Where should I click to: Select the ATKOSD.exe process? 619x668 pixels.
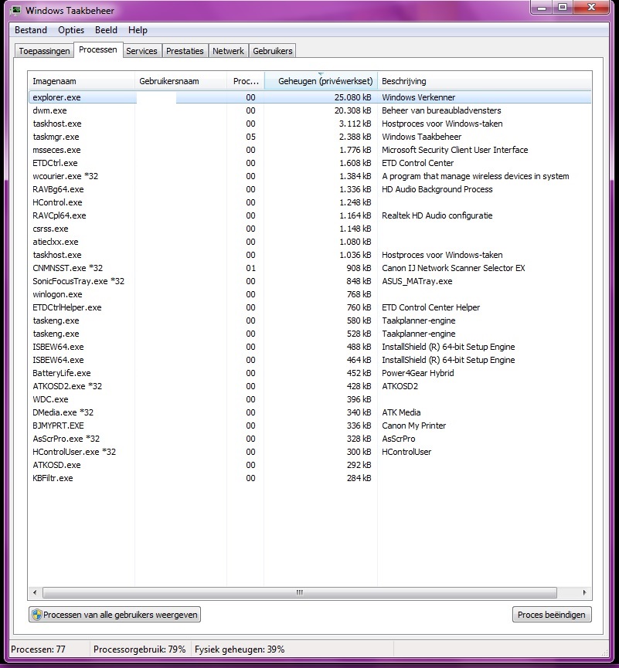pos(310,465)
